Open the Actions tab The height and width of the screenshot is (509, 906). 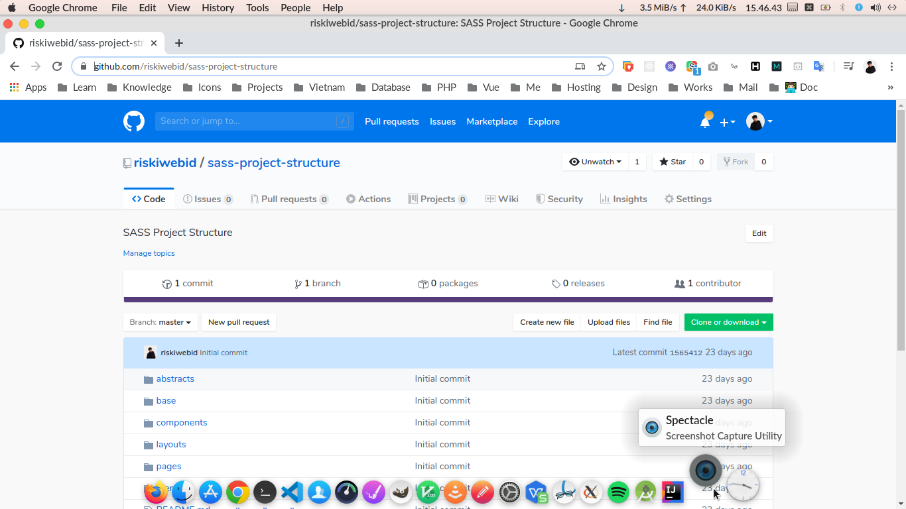[x=368, y=199]
